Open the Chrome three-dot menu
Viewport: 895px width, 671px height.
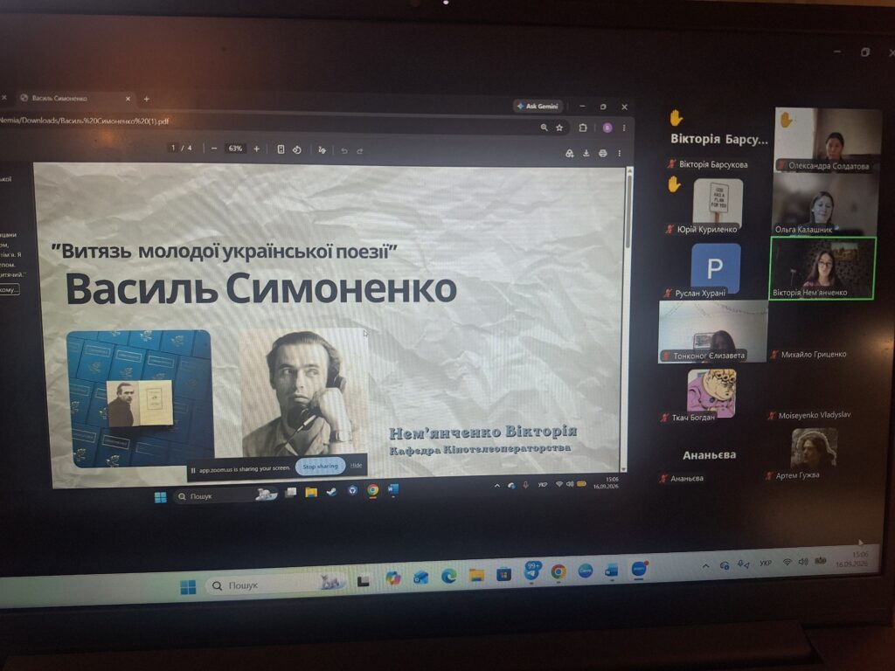(x=624, y=128)
